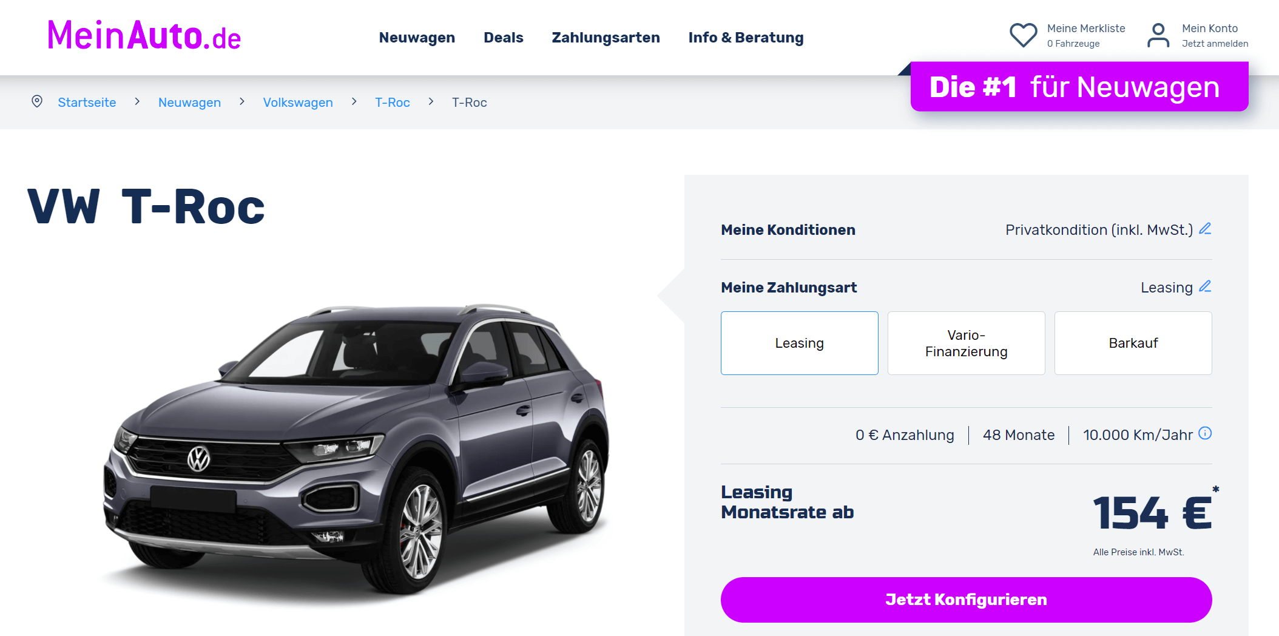Click the price asterisk footnote marker
This screenshot has width=1279, height=636.
pos(1215,489)
